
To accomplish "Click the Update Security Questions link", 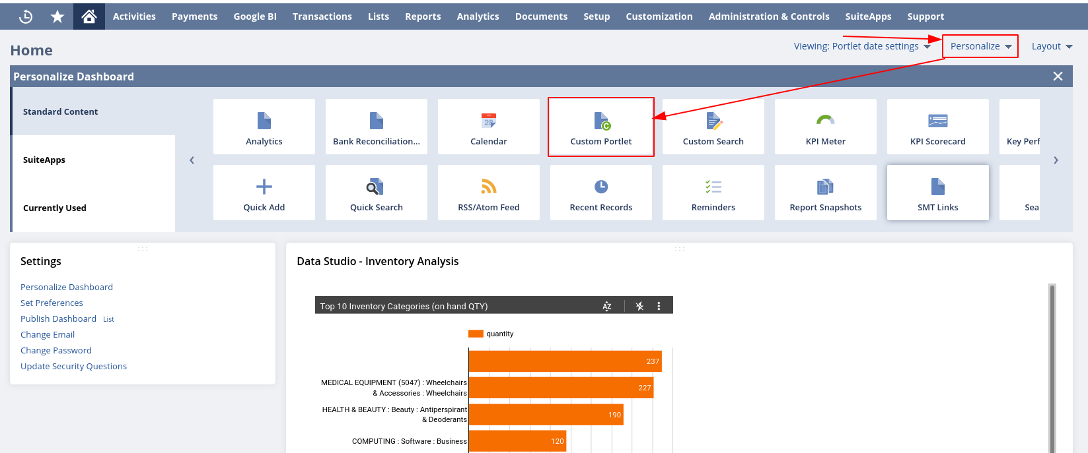I will pos(73,366).
